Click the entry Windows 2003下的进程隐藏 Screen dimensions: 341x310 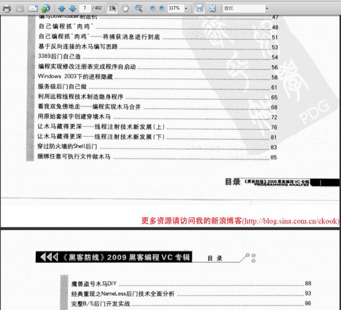76,76
